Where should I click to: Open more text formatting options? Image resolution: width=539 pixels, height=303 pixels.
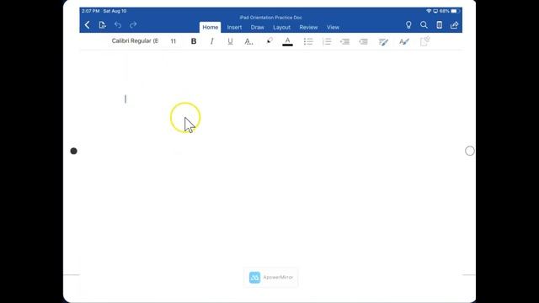pos(248,41)
